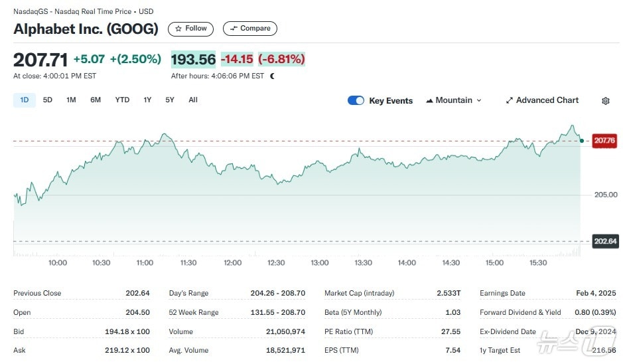Click the compare arrows icon
The width and height of the screenshot is (623, 364).
click(233, 29)
